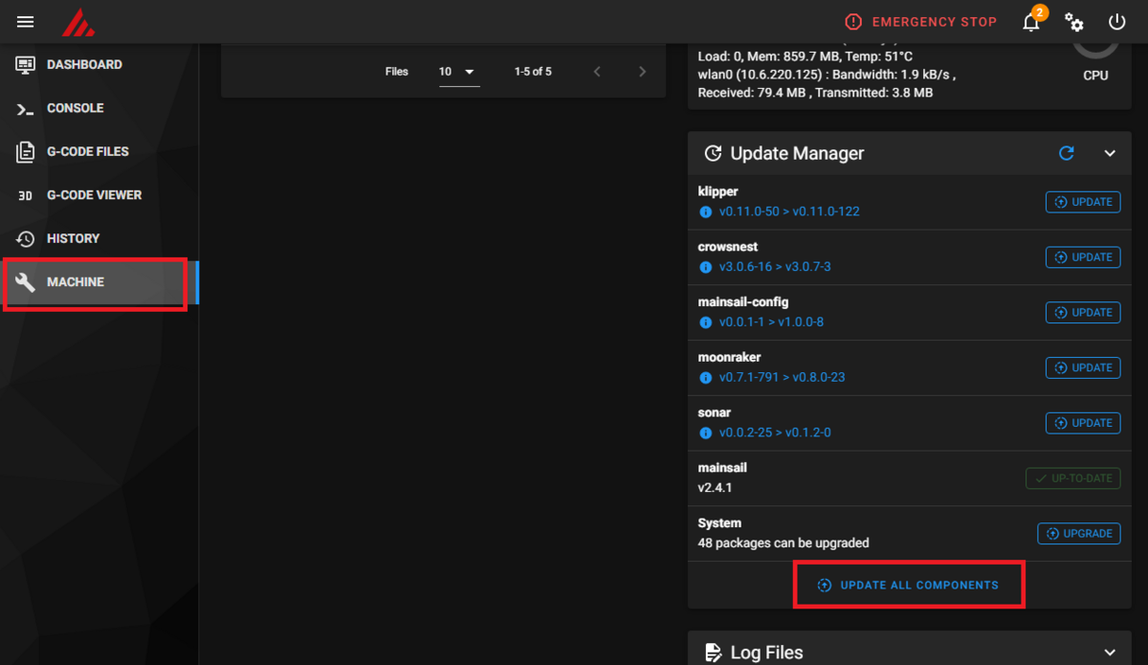
Task: Click crowsnest version v3.0.6-16 > v3.0.7-3
Action: [775, 267]
